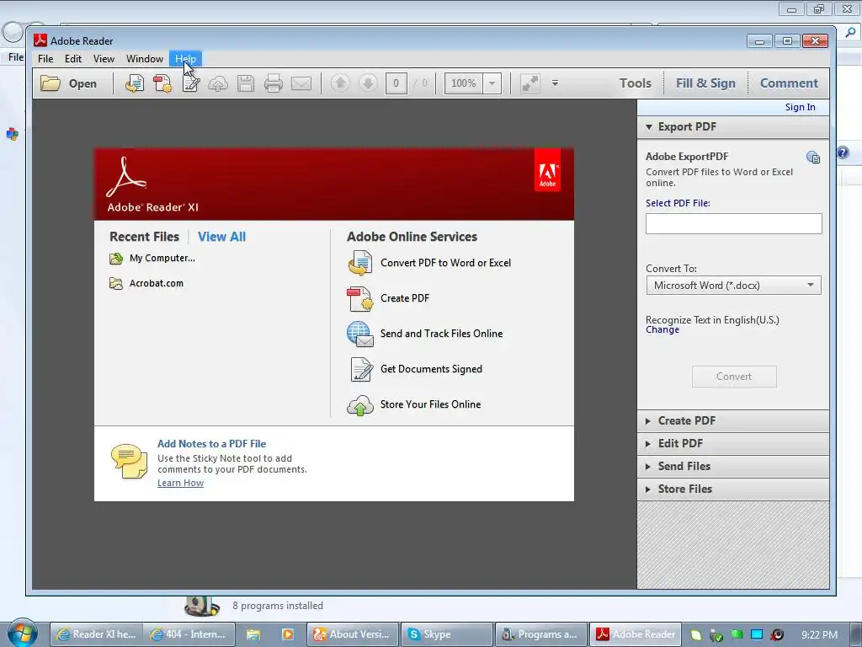This screenshot has height=647, width=862.
Task: Click the Learn How link
Action: tap(180, 483)
